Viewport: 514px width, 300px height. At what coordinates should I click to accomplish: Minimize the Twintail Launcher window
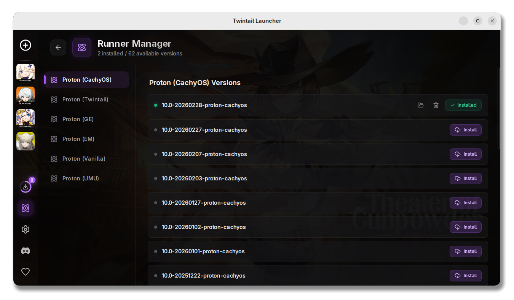(463, 21)
